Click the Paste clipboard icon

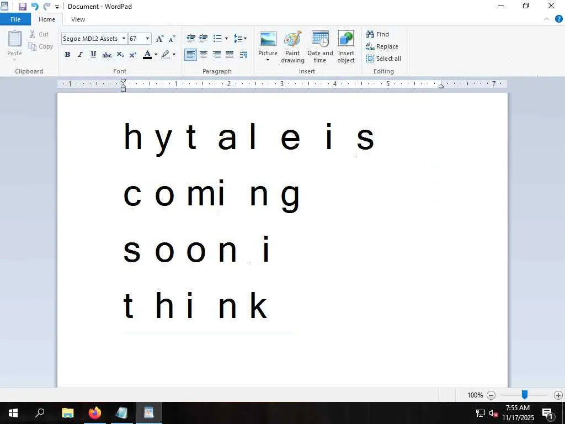pos(15,38)
